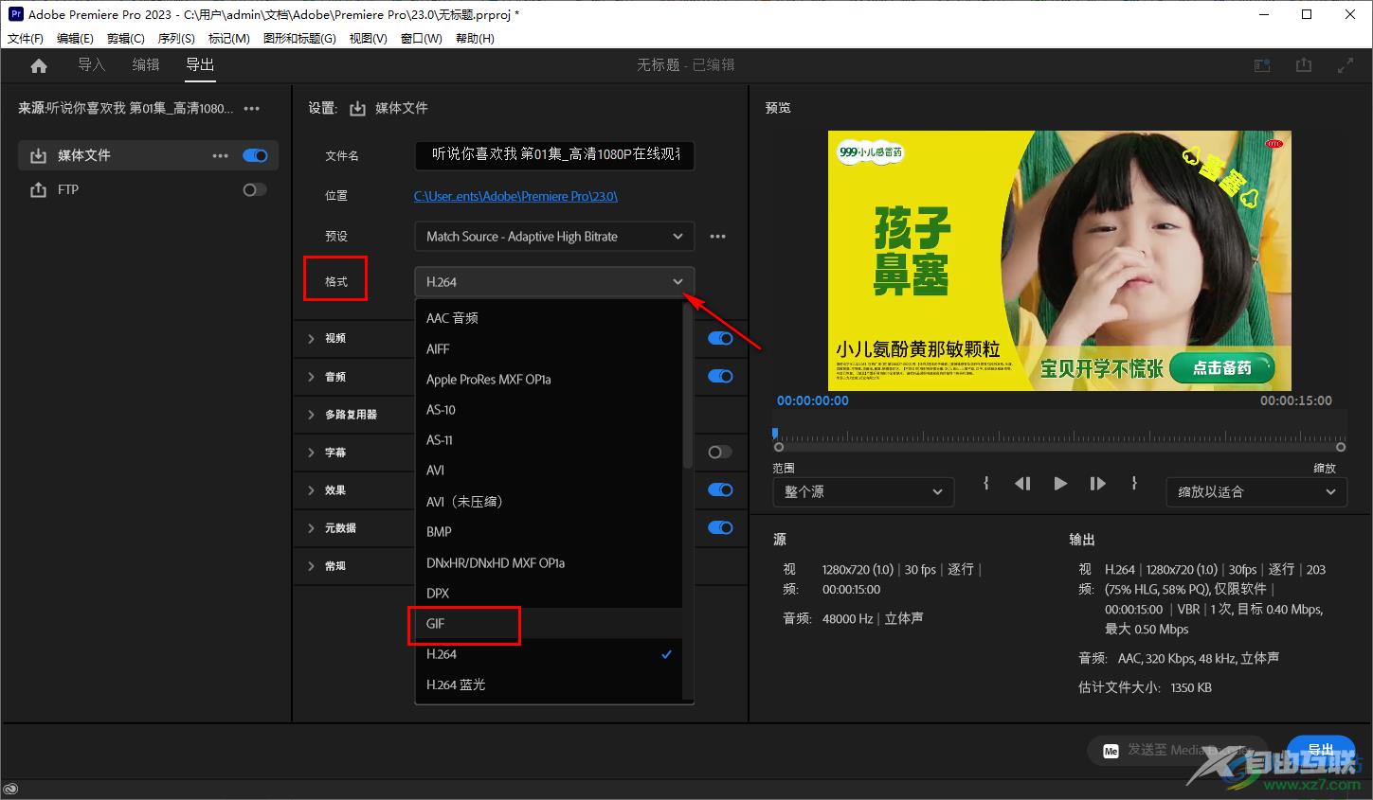Set out point in preview
1373x800 pixels.
pyautogui.click(x=1134, y=483)
